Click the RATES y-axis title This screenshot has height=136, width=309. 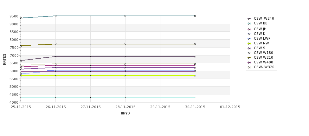[x=4, y=59]
